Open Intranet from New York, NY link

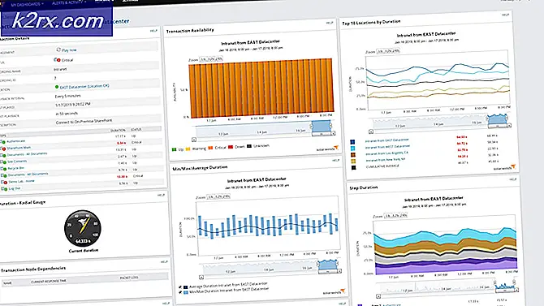pyautogui.click(x=386, y=160)
